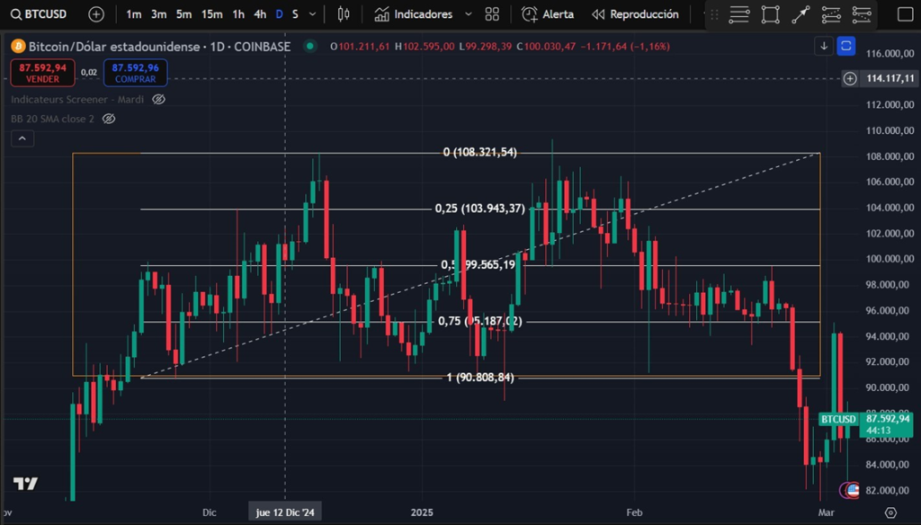Select the 3m timeframe

click(x=158, y=14)
